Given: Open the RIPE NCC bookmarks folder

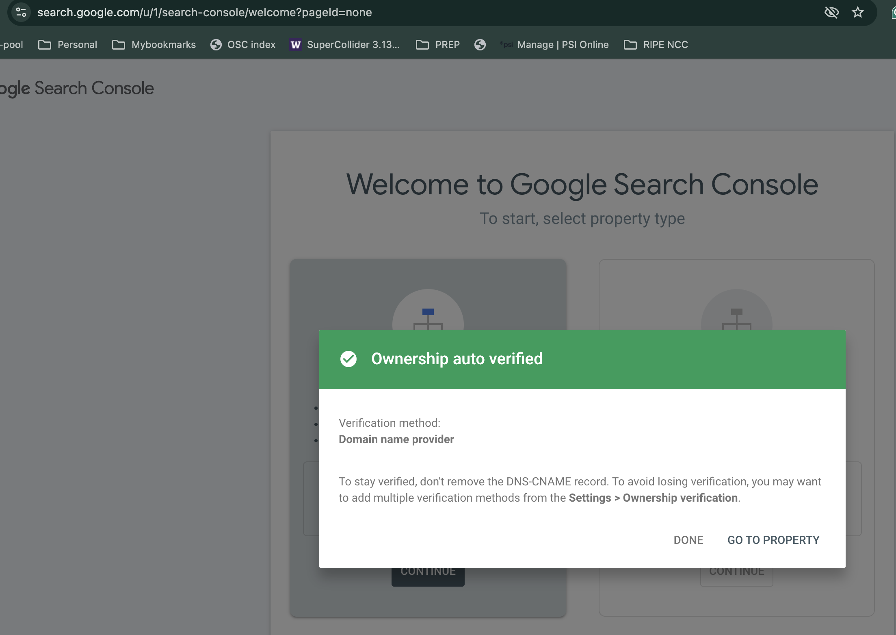Looking at the screenshot, I should 656,45.
